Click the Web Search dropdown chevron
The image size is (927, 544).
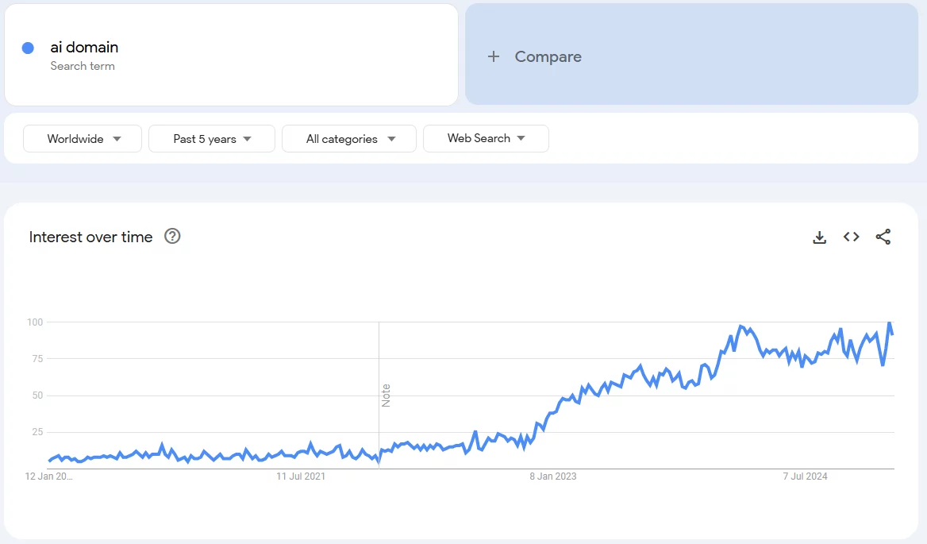(521, 138)
